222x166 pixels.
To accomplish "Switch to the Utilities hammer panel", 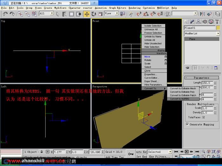I will point(217,22).
